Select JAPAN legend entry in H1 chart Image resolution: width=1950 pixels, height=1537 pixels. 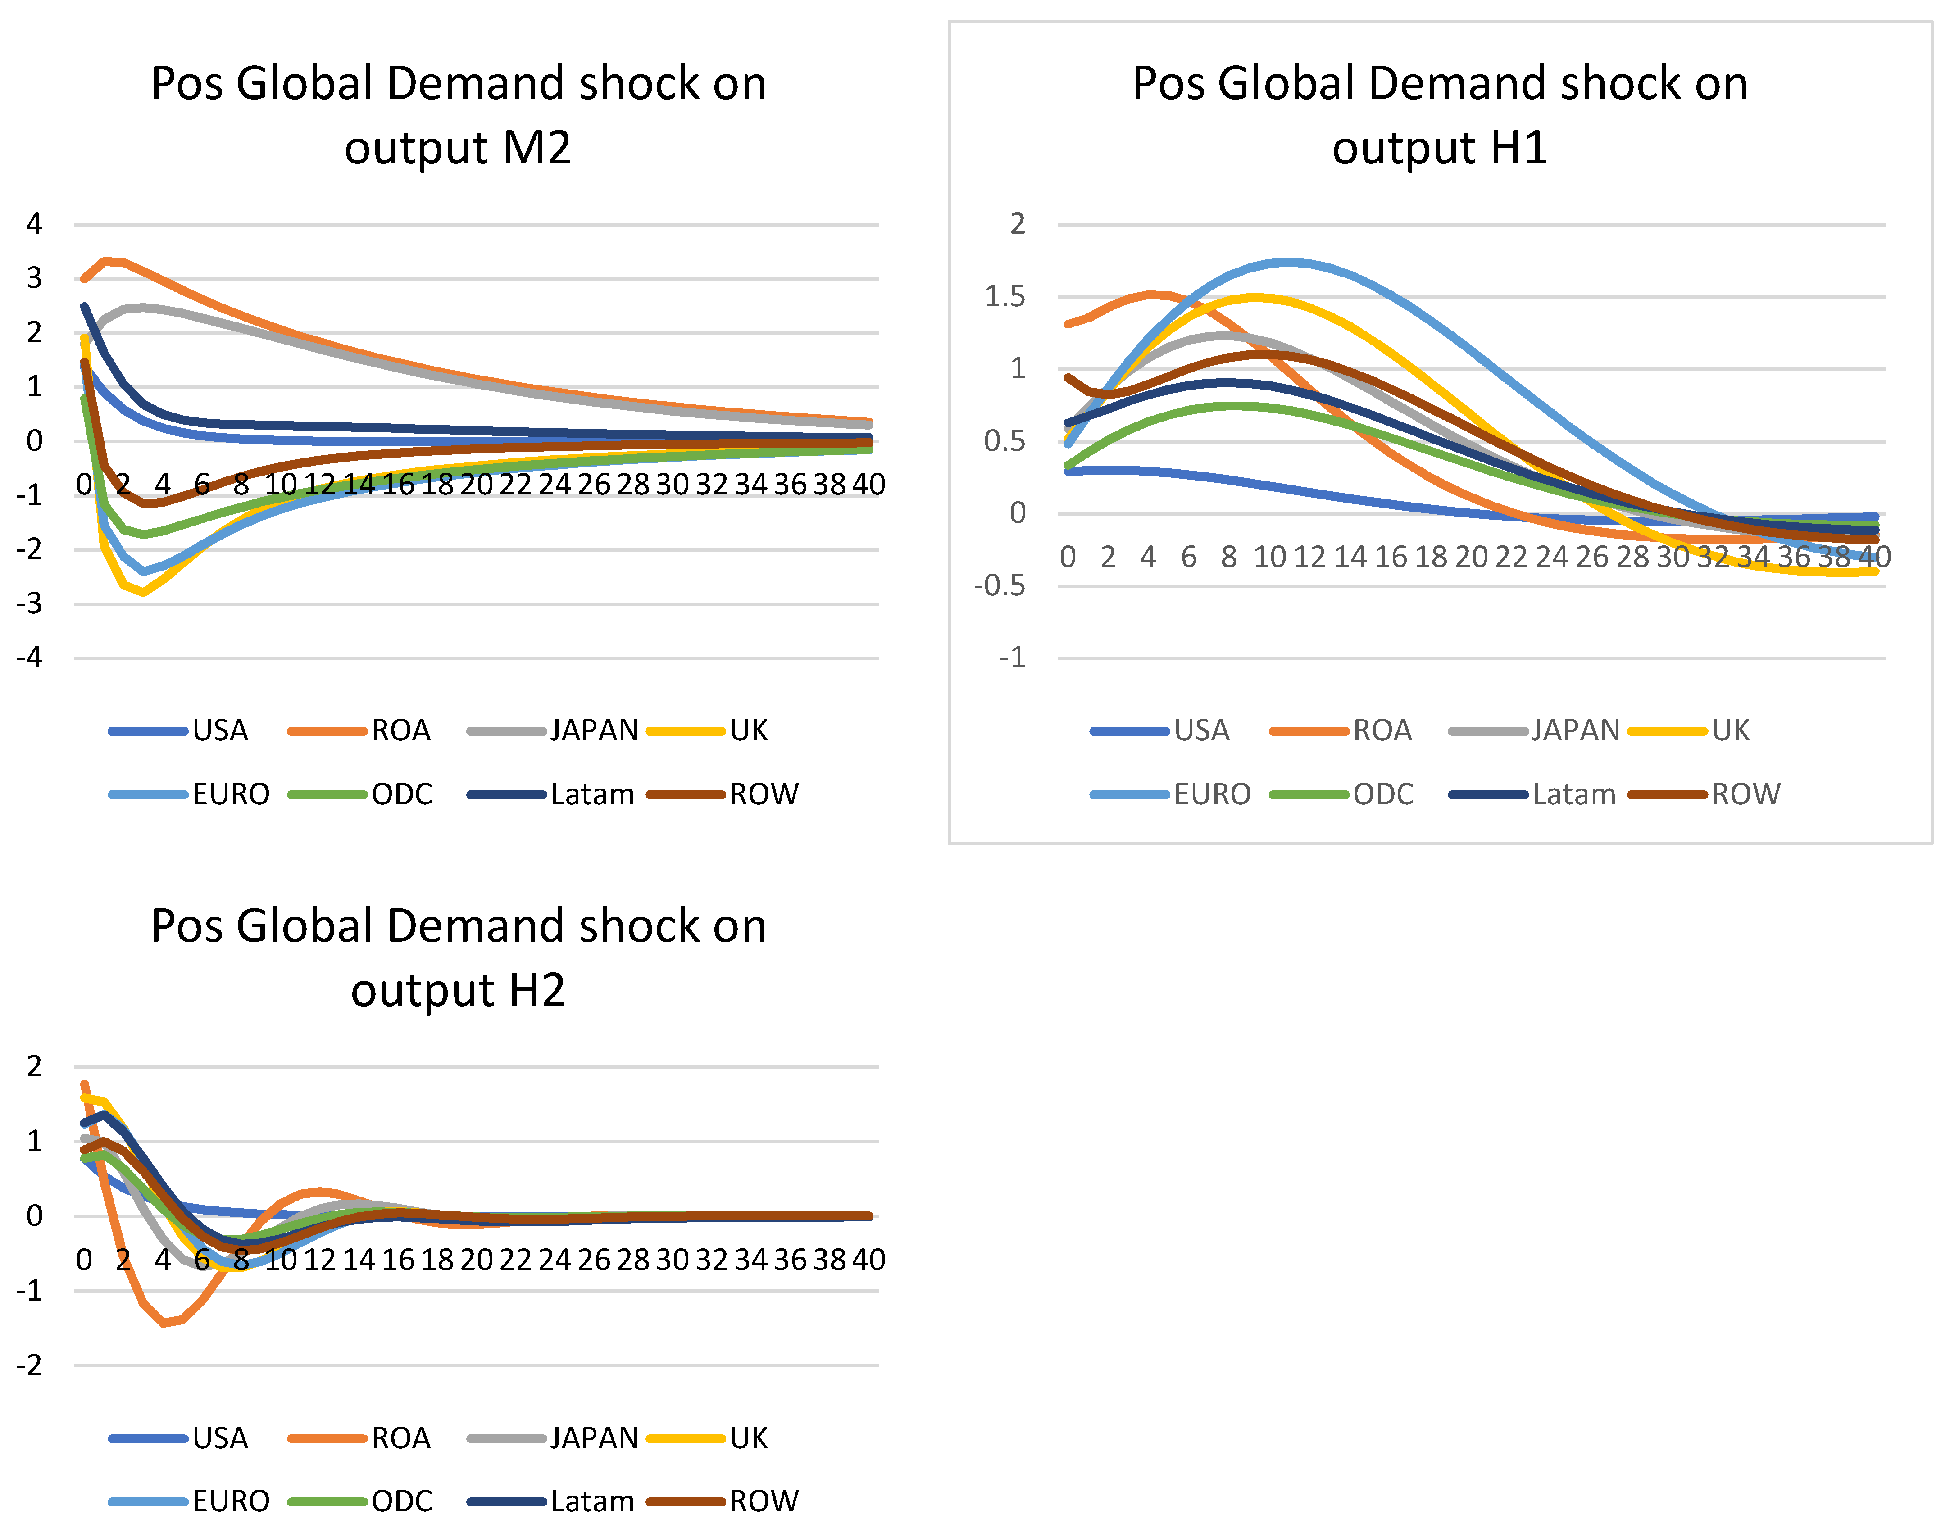[x=1576, y=731]
